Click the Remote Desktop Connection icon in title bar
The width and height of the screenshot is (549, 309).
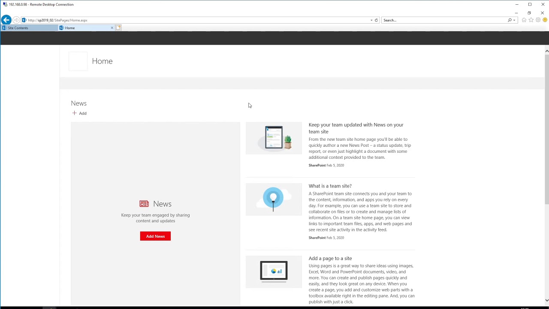coord(5,4)
